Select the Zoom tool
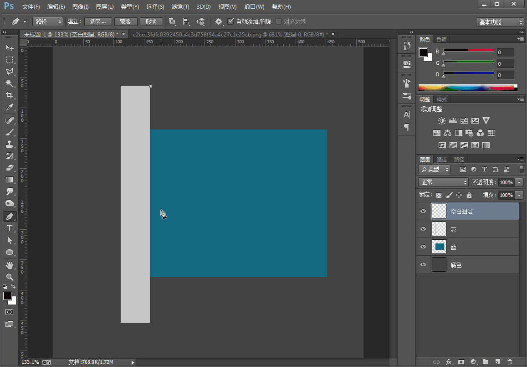 pyautogui.click(x=9, y=277)
